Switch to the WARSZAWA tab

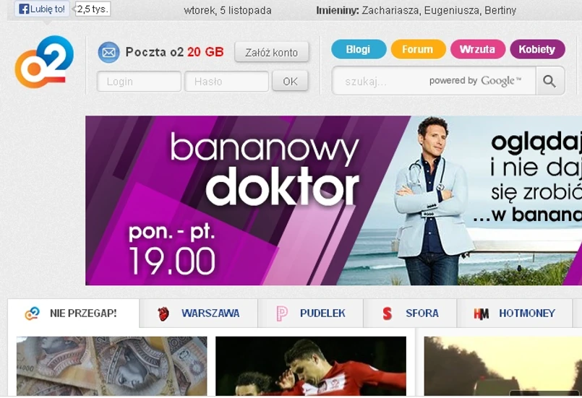pyautogui.click(x=199, y=313)
